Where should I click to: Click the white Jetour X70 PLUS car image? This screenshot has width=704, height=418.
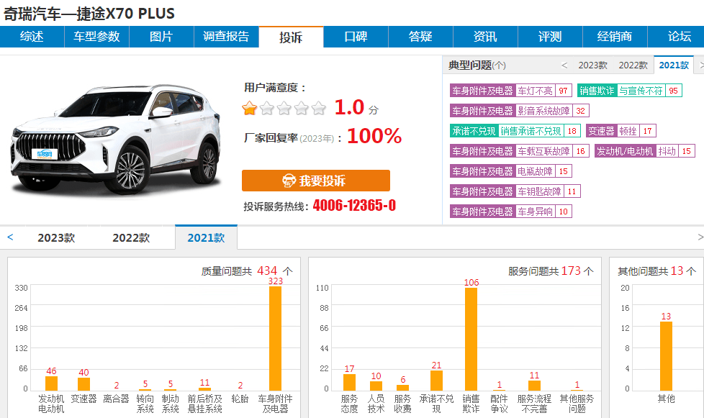[116, 140]
